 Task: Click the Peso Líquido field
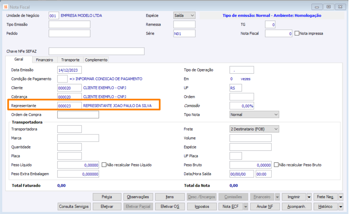point(78,165)
